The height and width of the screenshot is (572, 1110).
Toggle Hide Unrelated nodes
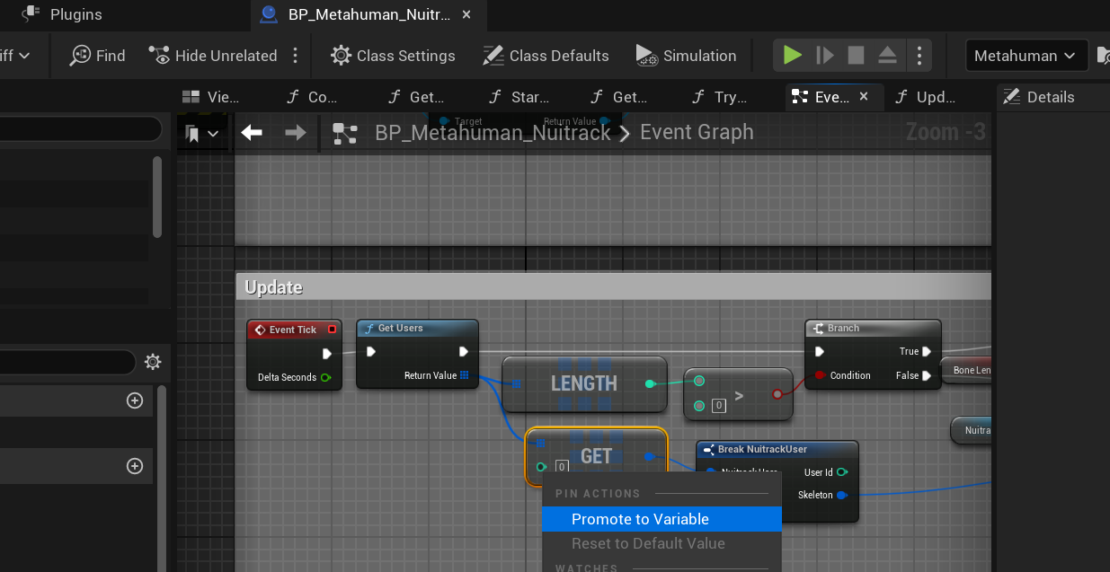coord(212,56)
